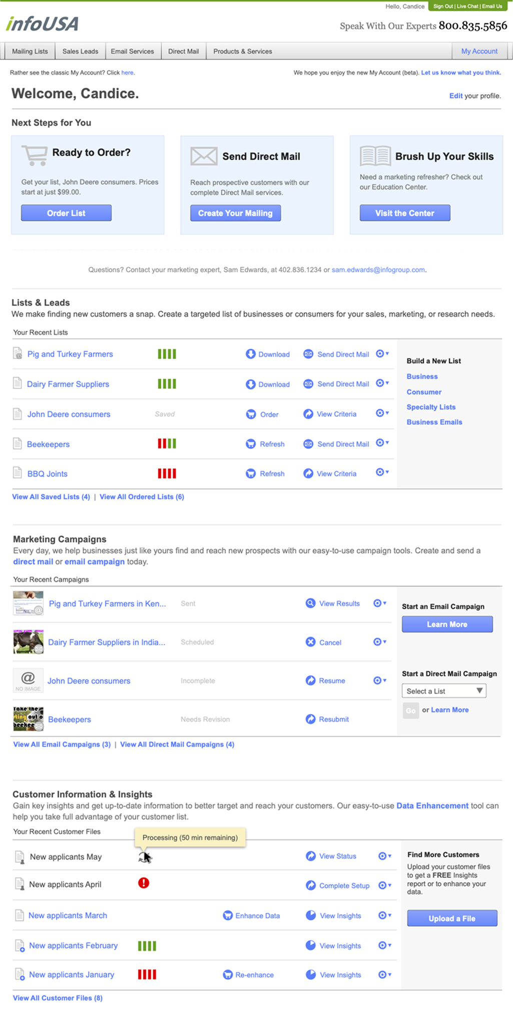Open Mailing Lists navigation tab

coord(30,51)
